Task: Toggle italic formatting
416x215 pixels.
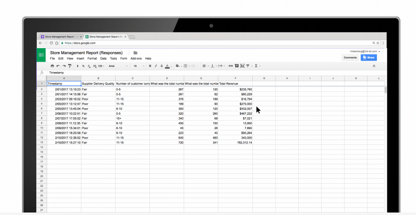Action: pyautogui.click(x=156, y=66)
